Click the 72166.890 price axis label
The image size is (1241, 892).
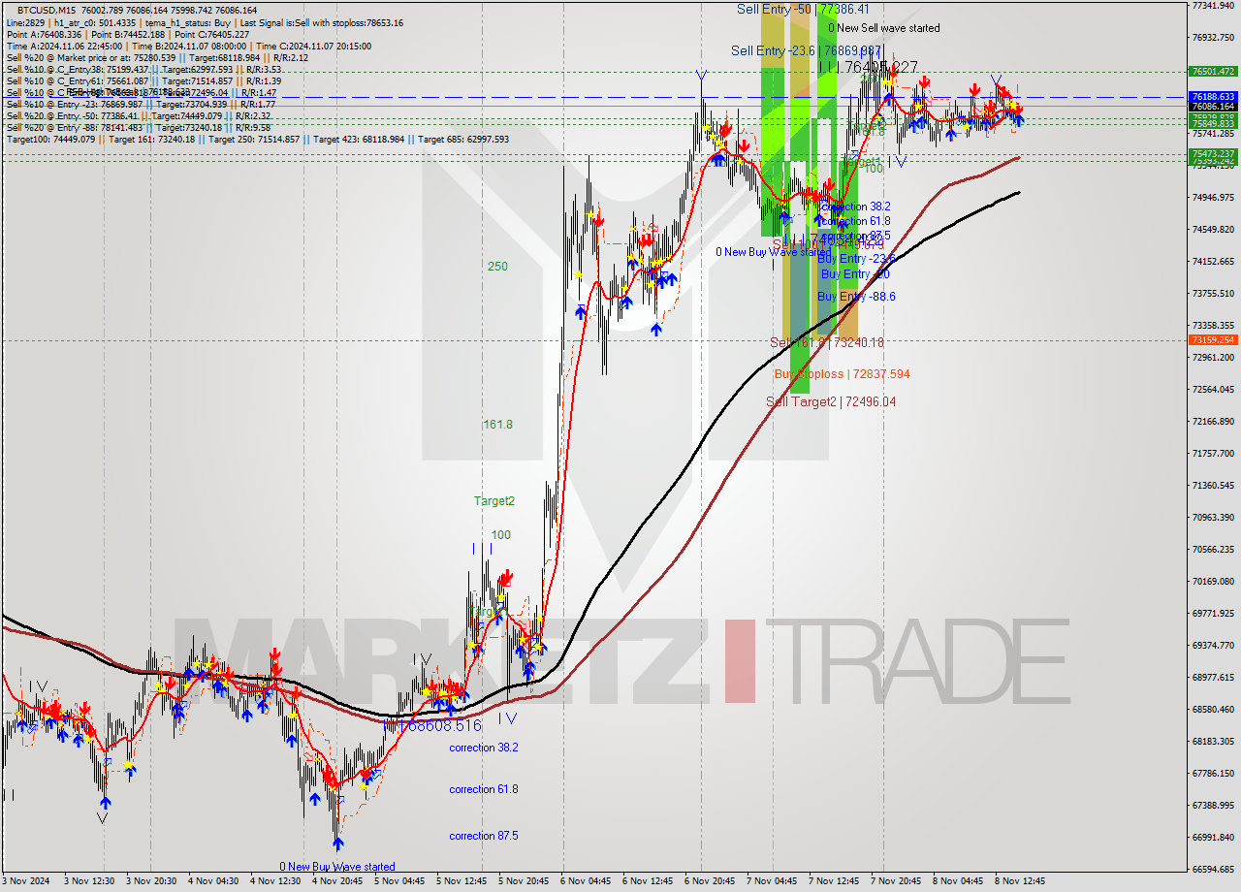coord(1213,421)
